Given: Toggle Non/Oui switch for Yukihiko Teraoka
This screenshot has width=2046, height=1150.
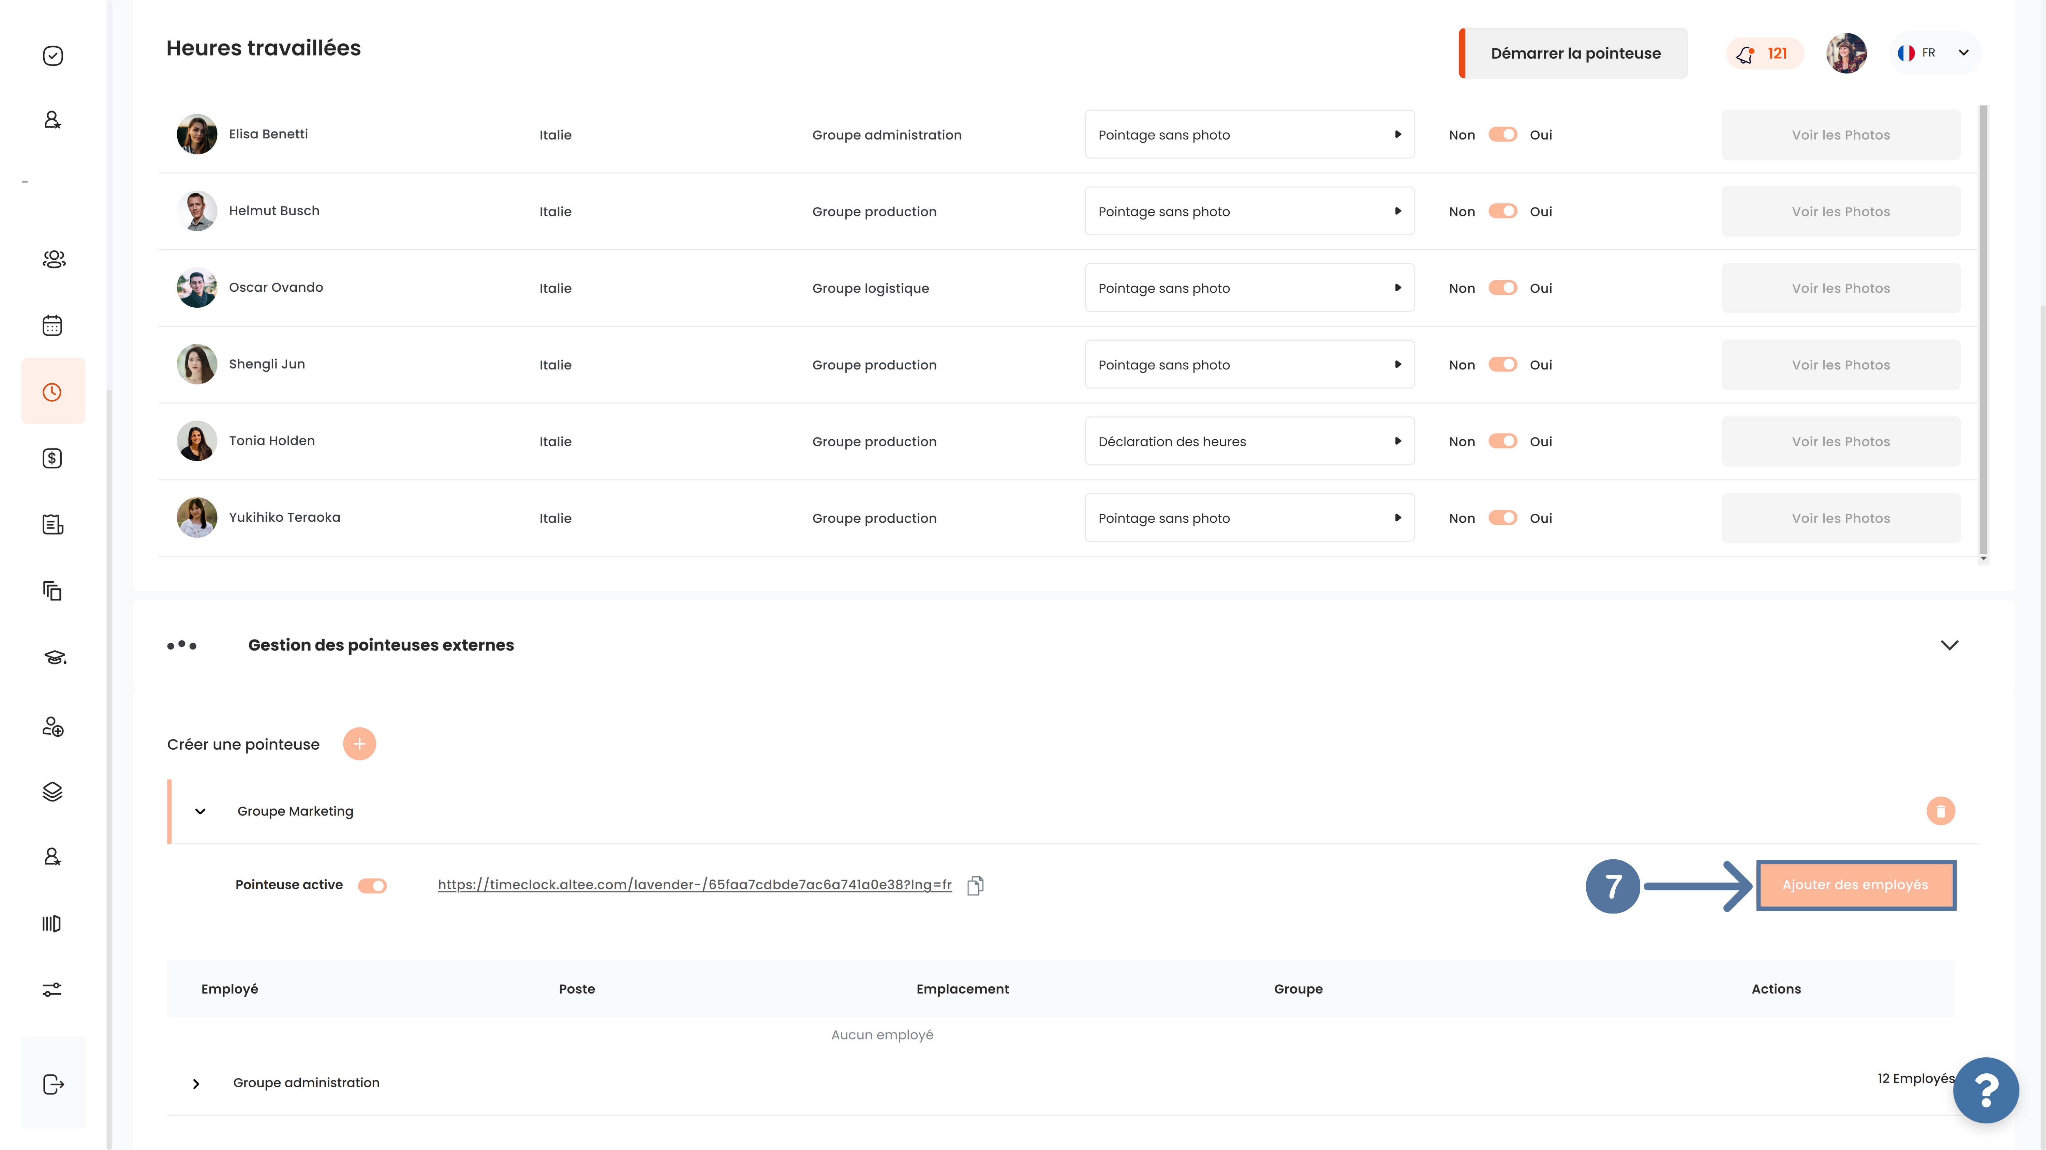Looking at the screenshot, I should pos(1503,518).
